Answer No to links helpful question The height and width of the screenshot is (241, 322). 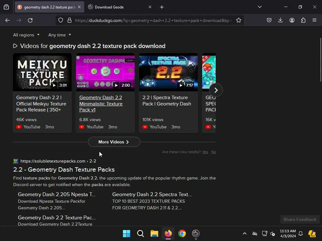point(214,152)
